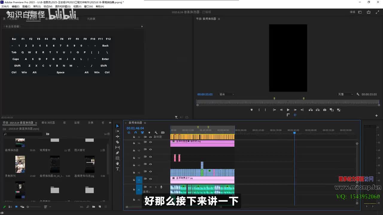Click the New Bin folder icon
The height and width of the screenshot is (215, 383).
click(94, 207)
